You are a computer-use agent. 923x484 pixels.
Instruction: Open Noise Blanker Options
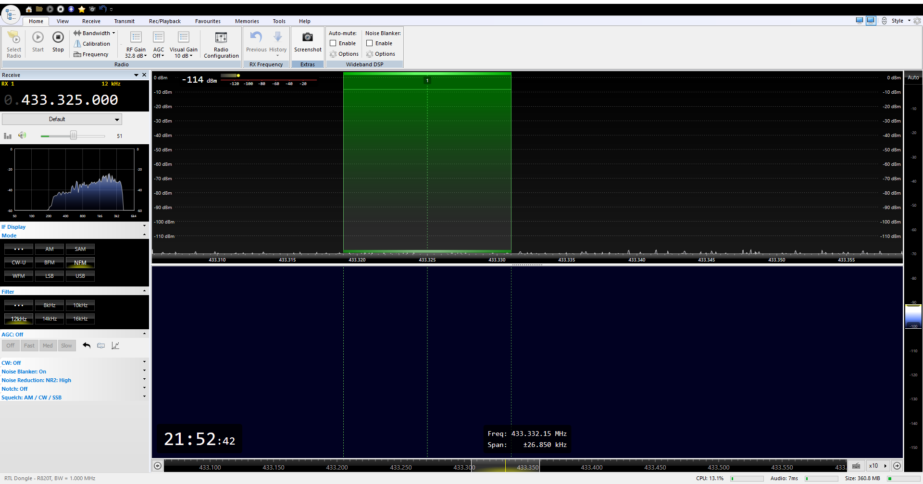[381, 54]
